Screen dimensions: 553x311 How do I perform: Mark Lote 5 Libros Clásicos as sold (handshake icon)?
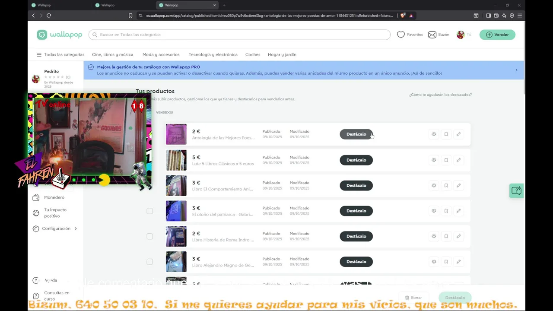(x=434, y=160)
